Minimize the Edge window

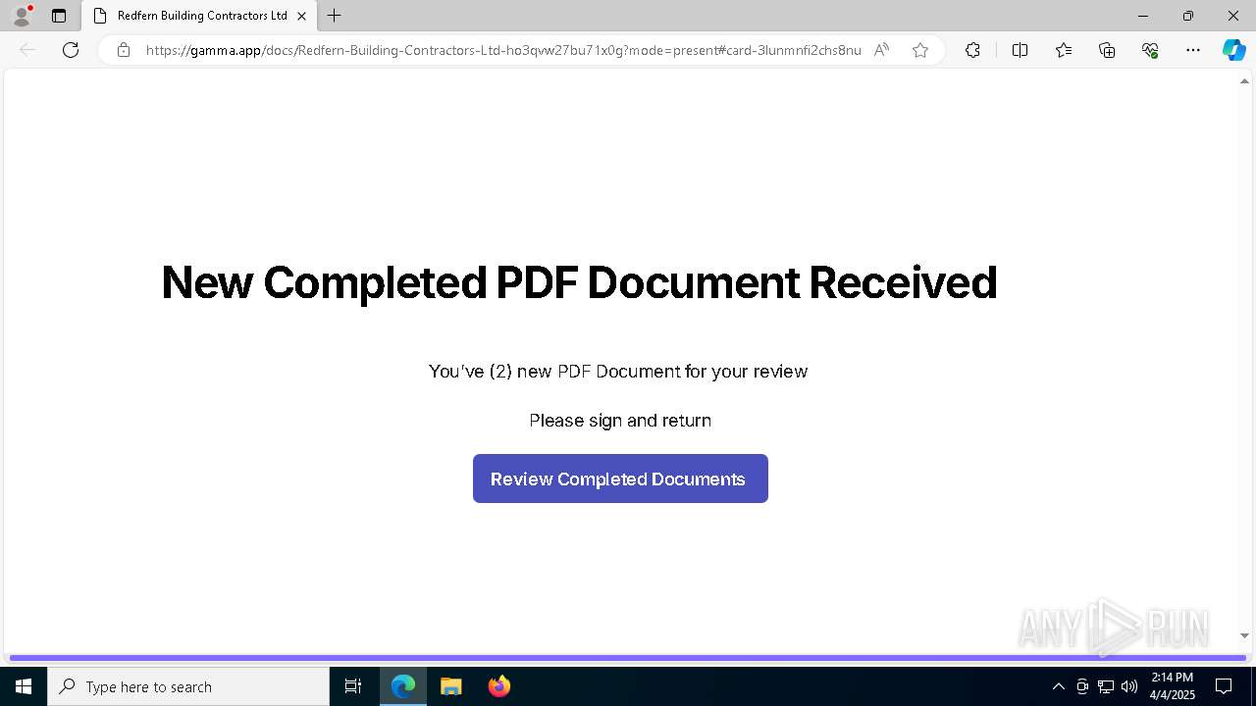1143,16
